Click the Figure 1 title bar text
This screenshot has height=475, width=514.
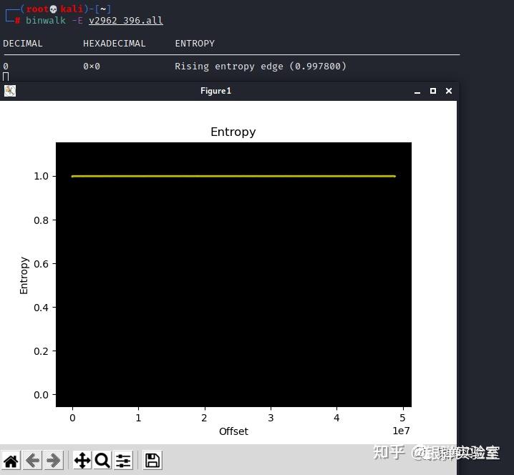coord(215,91)
